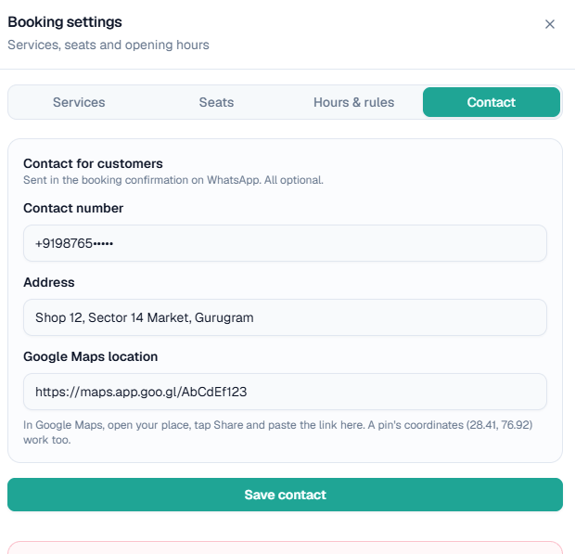
Task: Click the Google Maps location field
Action: (x=285, y=392)
